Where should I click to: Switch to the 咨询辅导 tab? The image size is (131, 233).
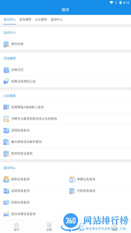(x=25, y=20)
